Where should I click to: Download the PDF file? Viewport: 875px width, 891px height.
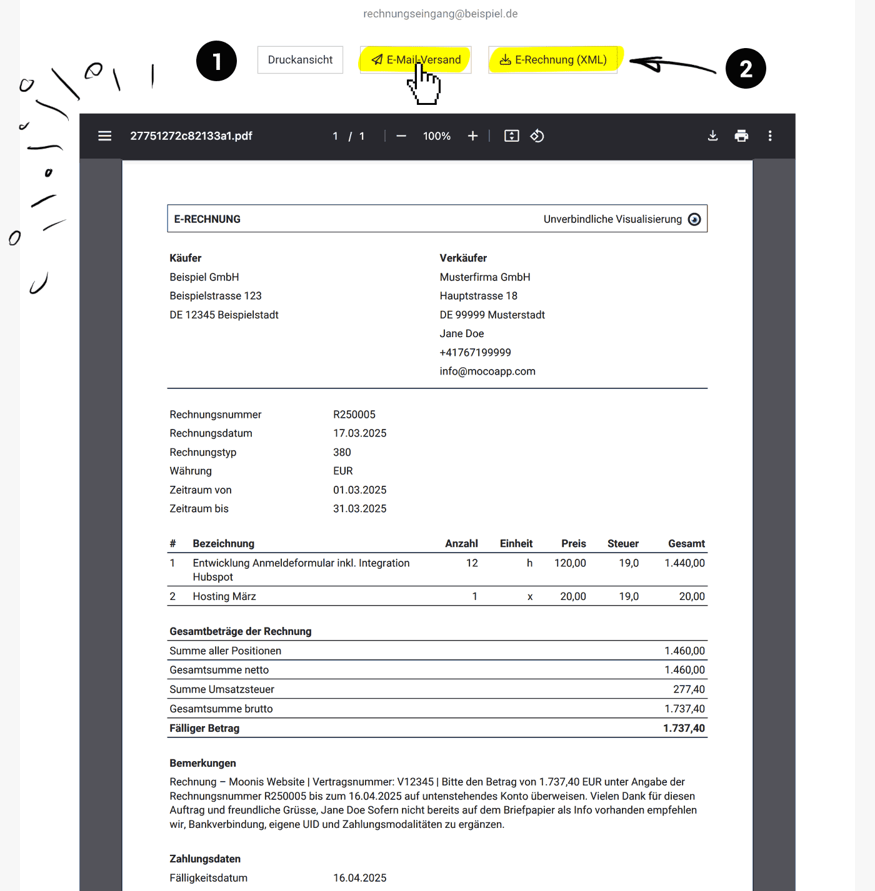click(712, 136)
